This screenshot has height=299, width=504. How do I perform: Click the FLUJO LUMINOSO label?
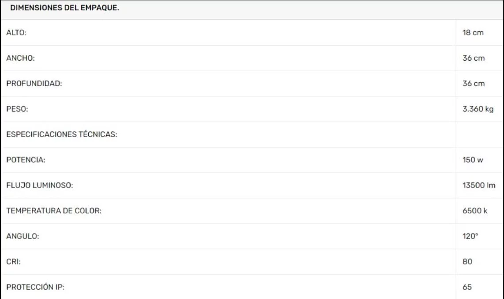[40, 185]
